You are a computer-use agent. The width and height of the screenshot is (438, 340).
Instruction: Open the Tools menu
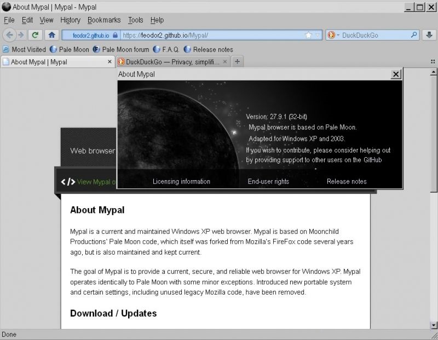point(135,20)
